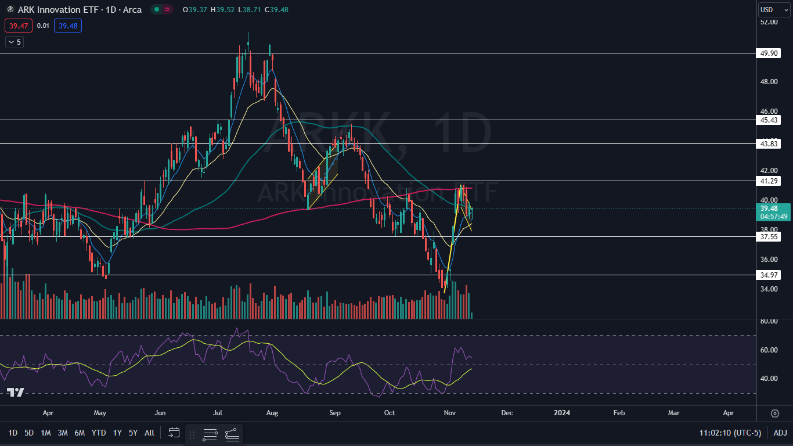Click the 52.00 price scale label

pos(769,22)
